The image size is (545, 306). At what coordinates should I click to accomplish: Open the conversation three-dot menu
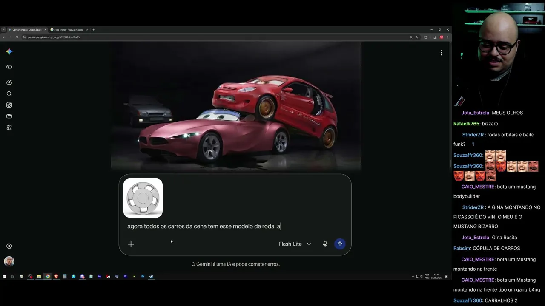(441, 53)
